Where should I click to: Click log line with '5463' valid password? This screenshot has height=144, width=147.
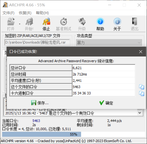[x=50, y=113]
